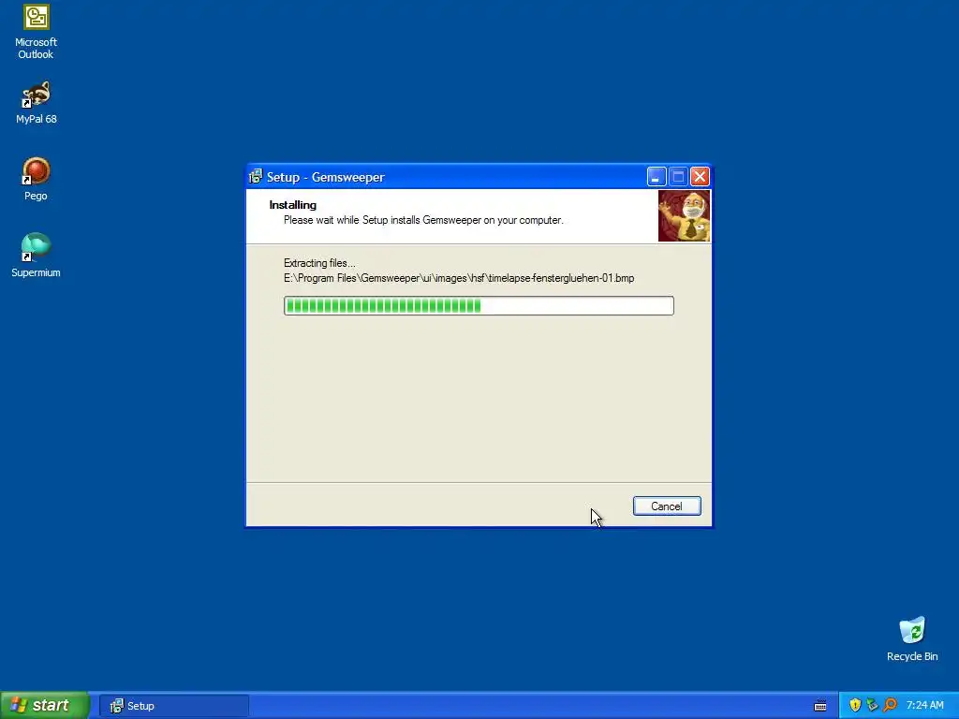Select the Recycle Bin icon
This screenshot has height=719, width=959.
[x=912, y=638]
